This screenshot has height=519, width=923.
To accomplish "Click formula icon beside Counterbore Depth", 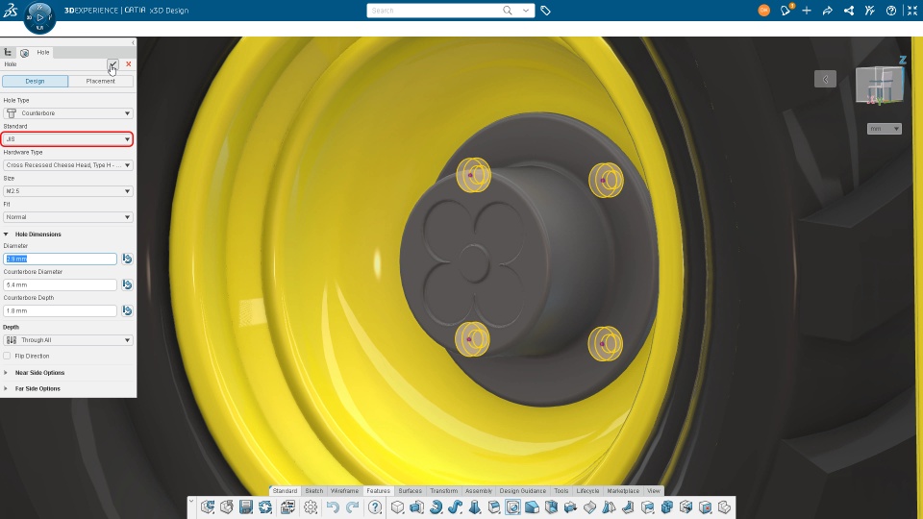I will click(127, 310).
